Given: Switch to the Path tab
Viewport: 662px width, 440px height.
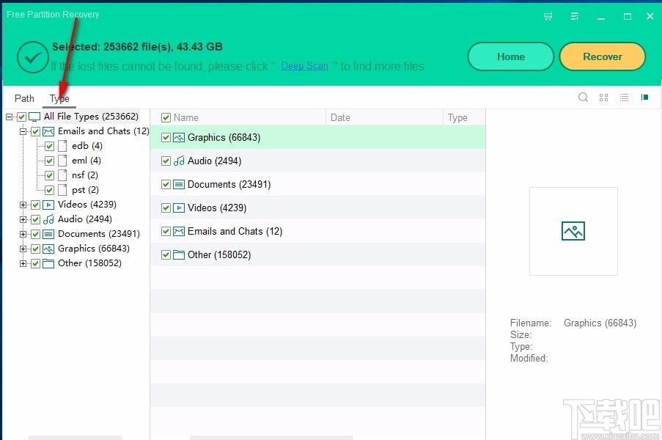Looking at the screenshot, I should [x=24, y=98].
